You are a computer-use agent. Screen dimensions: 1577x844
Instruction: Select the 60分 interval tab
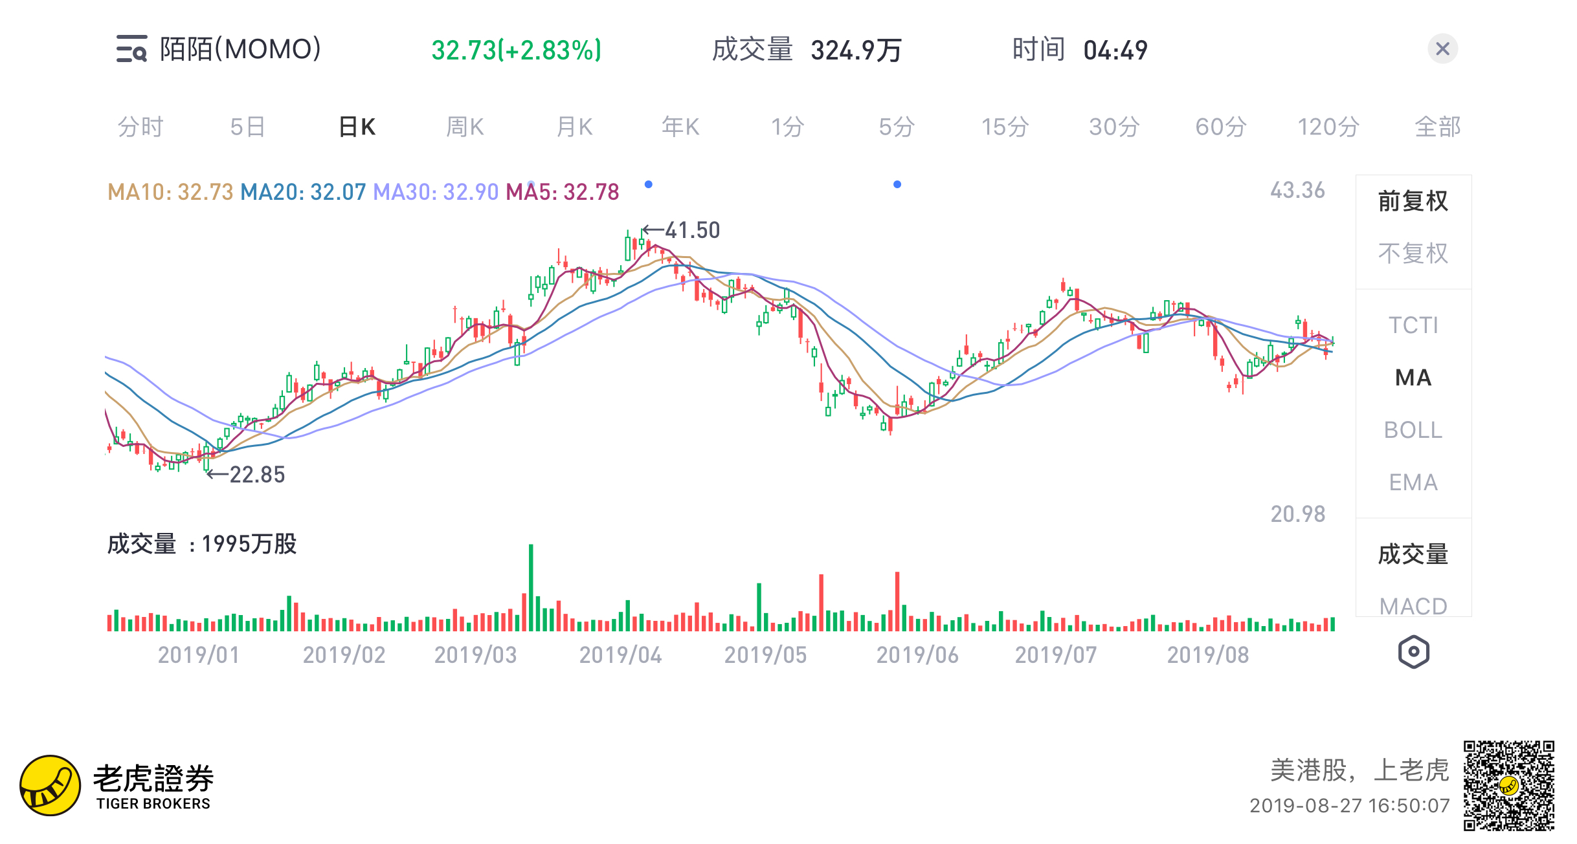point(1220,127)
